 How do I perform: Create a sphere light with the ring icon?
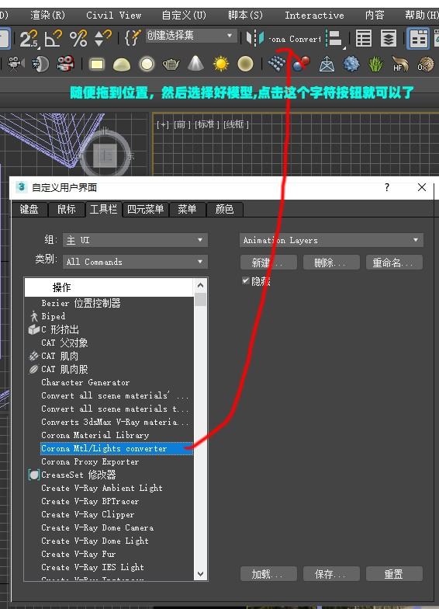[147, 64]
